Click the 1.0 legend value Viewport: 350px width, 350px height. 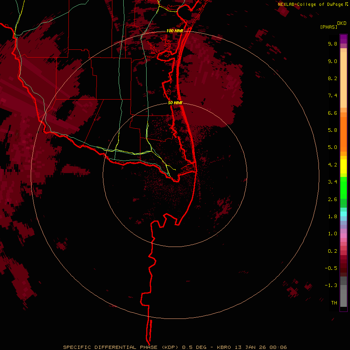click(332, 234)
